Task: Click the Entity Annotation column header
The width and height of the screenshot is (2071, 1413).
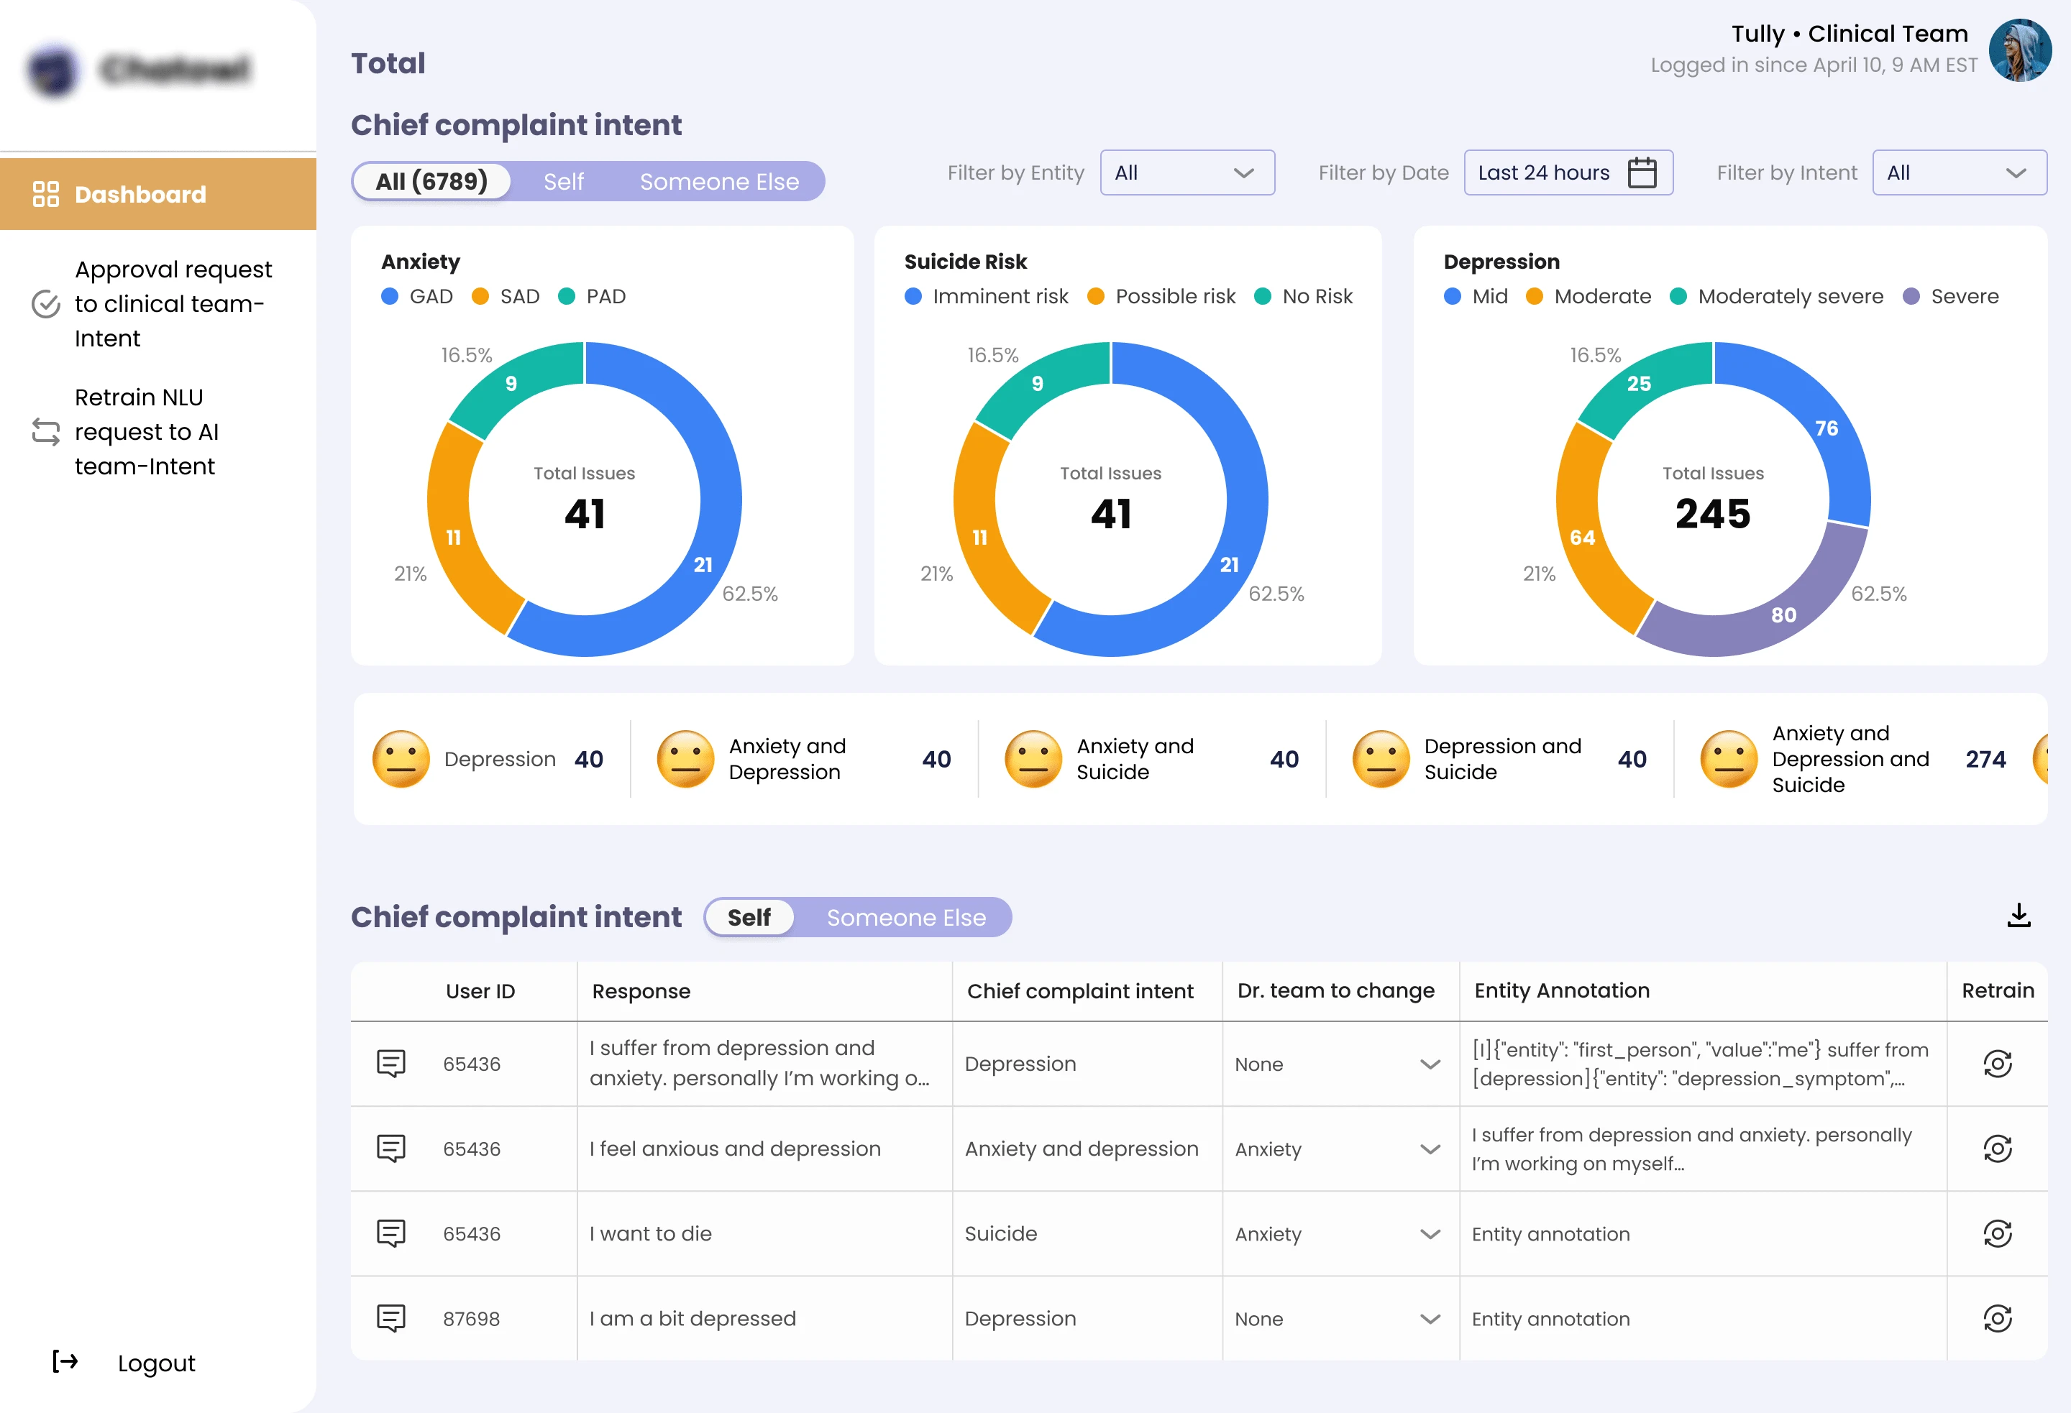Action: coord(1561,990)
